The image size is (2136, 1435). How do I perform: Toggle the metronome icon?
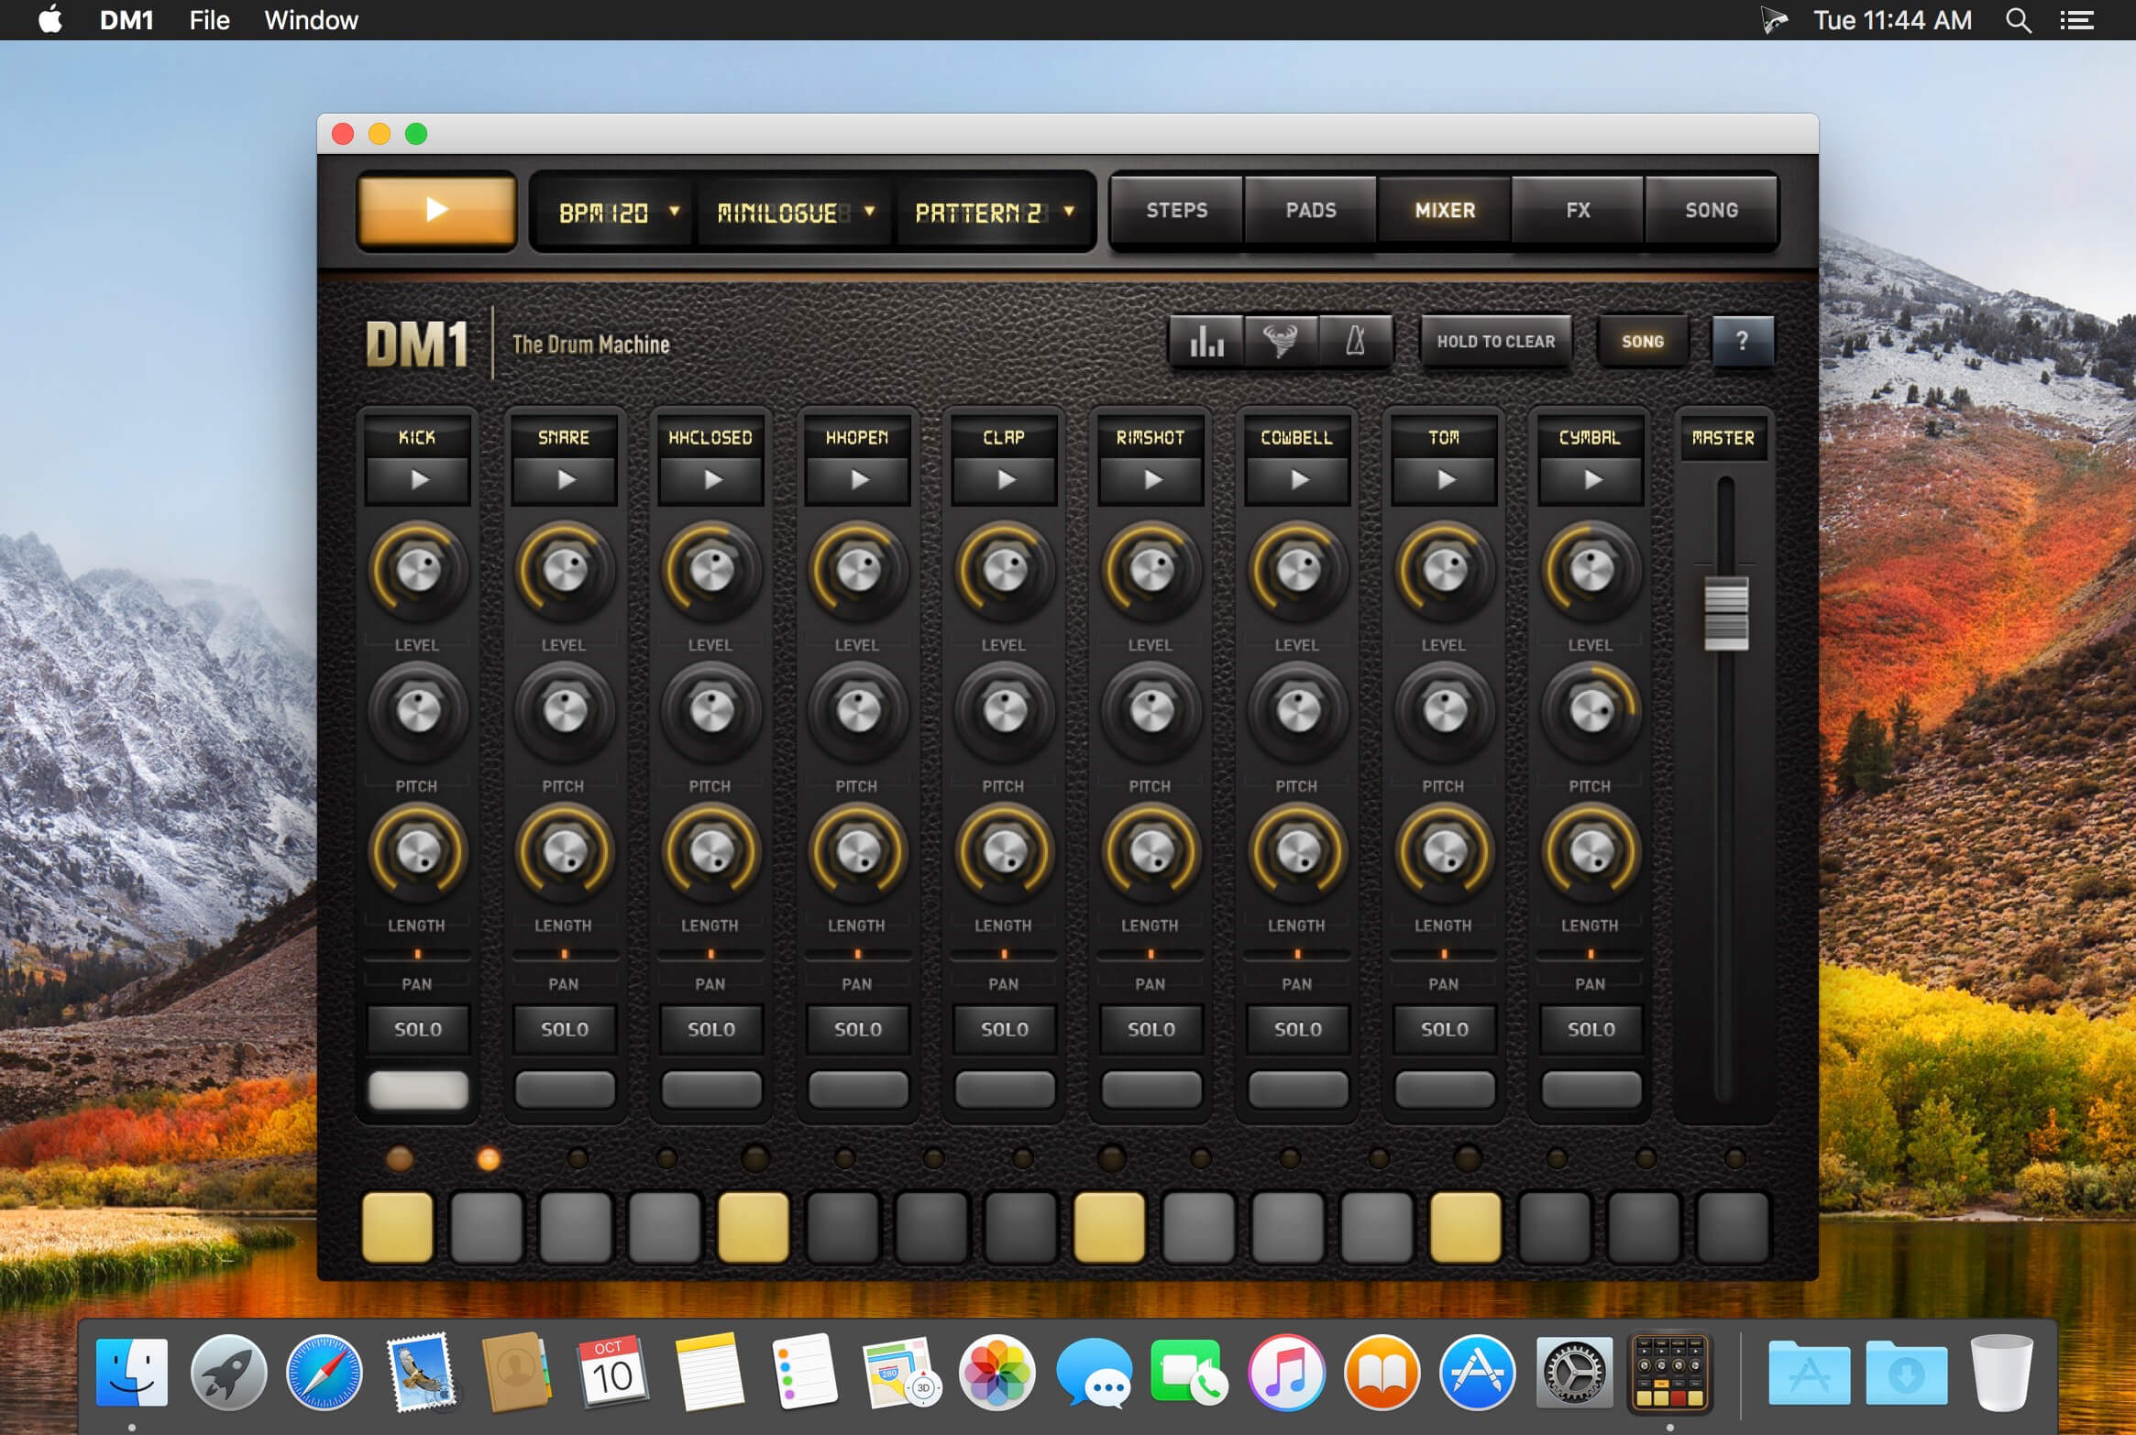(x=1355, y=342)
